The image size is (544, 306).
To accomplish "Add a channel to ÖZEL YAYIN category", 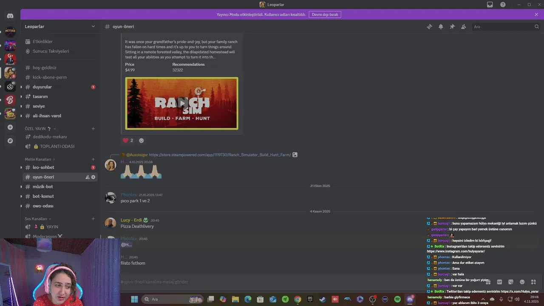I will click(93, 128).
